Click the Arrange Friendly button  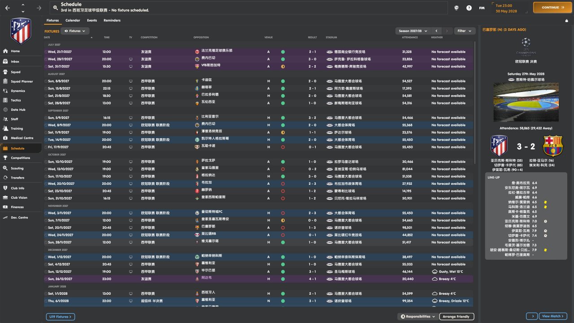[457, 317]
